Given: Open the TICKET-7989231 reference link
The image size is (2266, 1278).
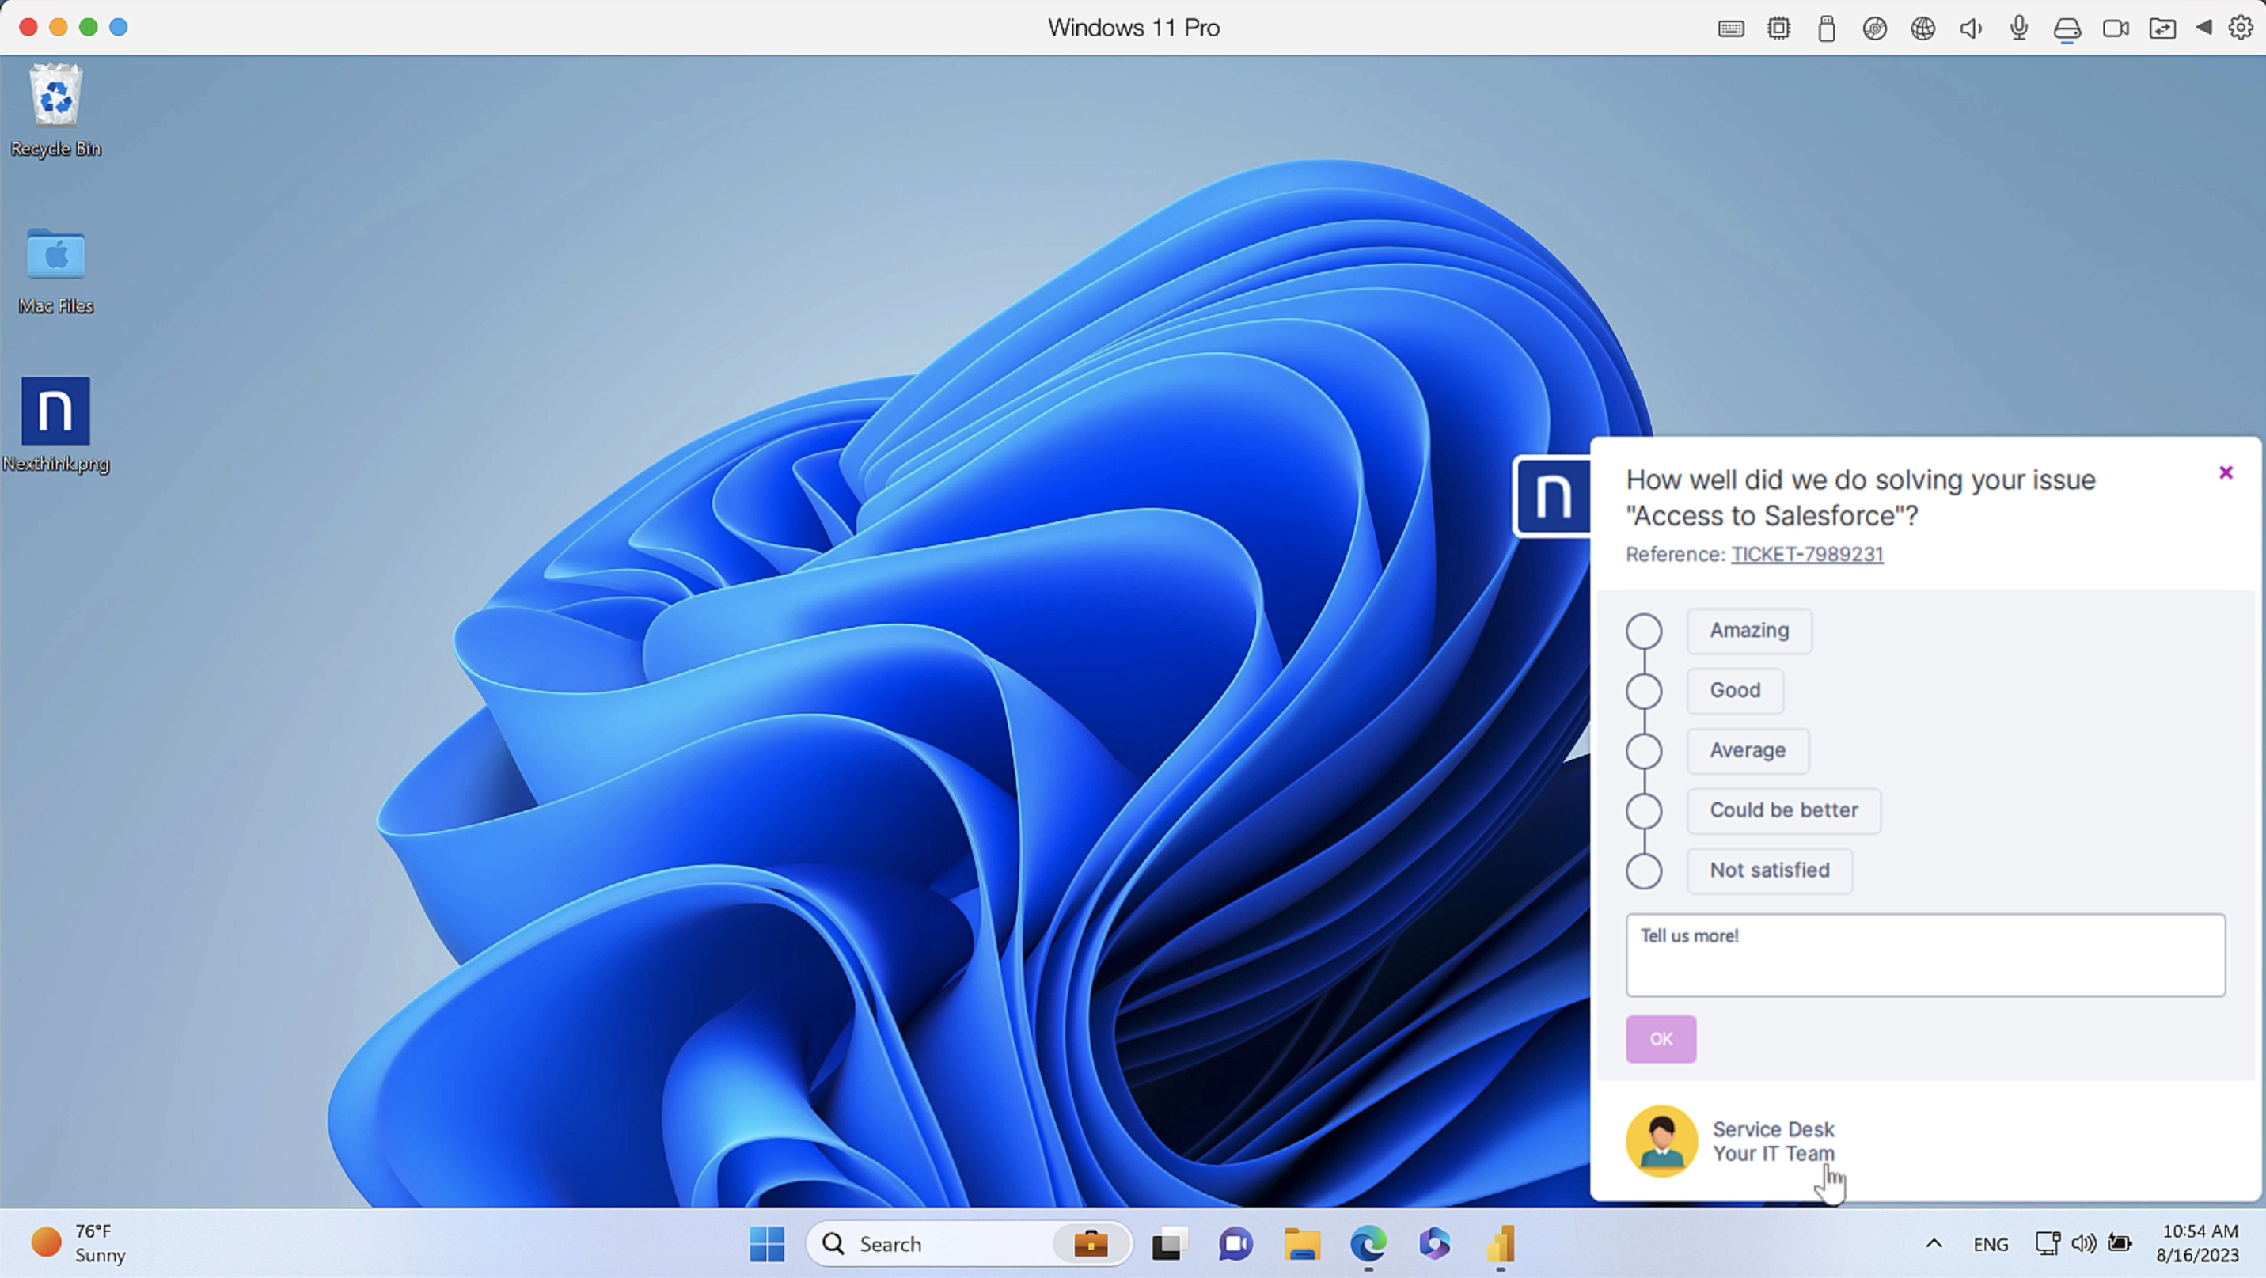Looking at the screenshot, I should coord(1807,554).
